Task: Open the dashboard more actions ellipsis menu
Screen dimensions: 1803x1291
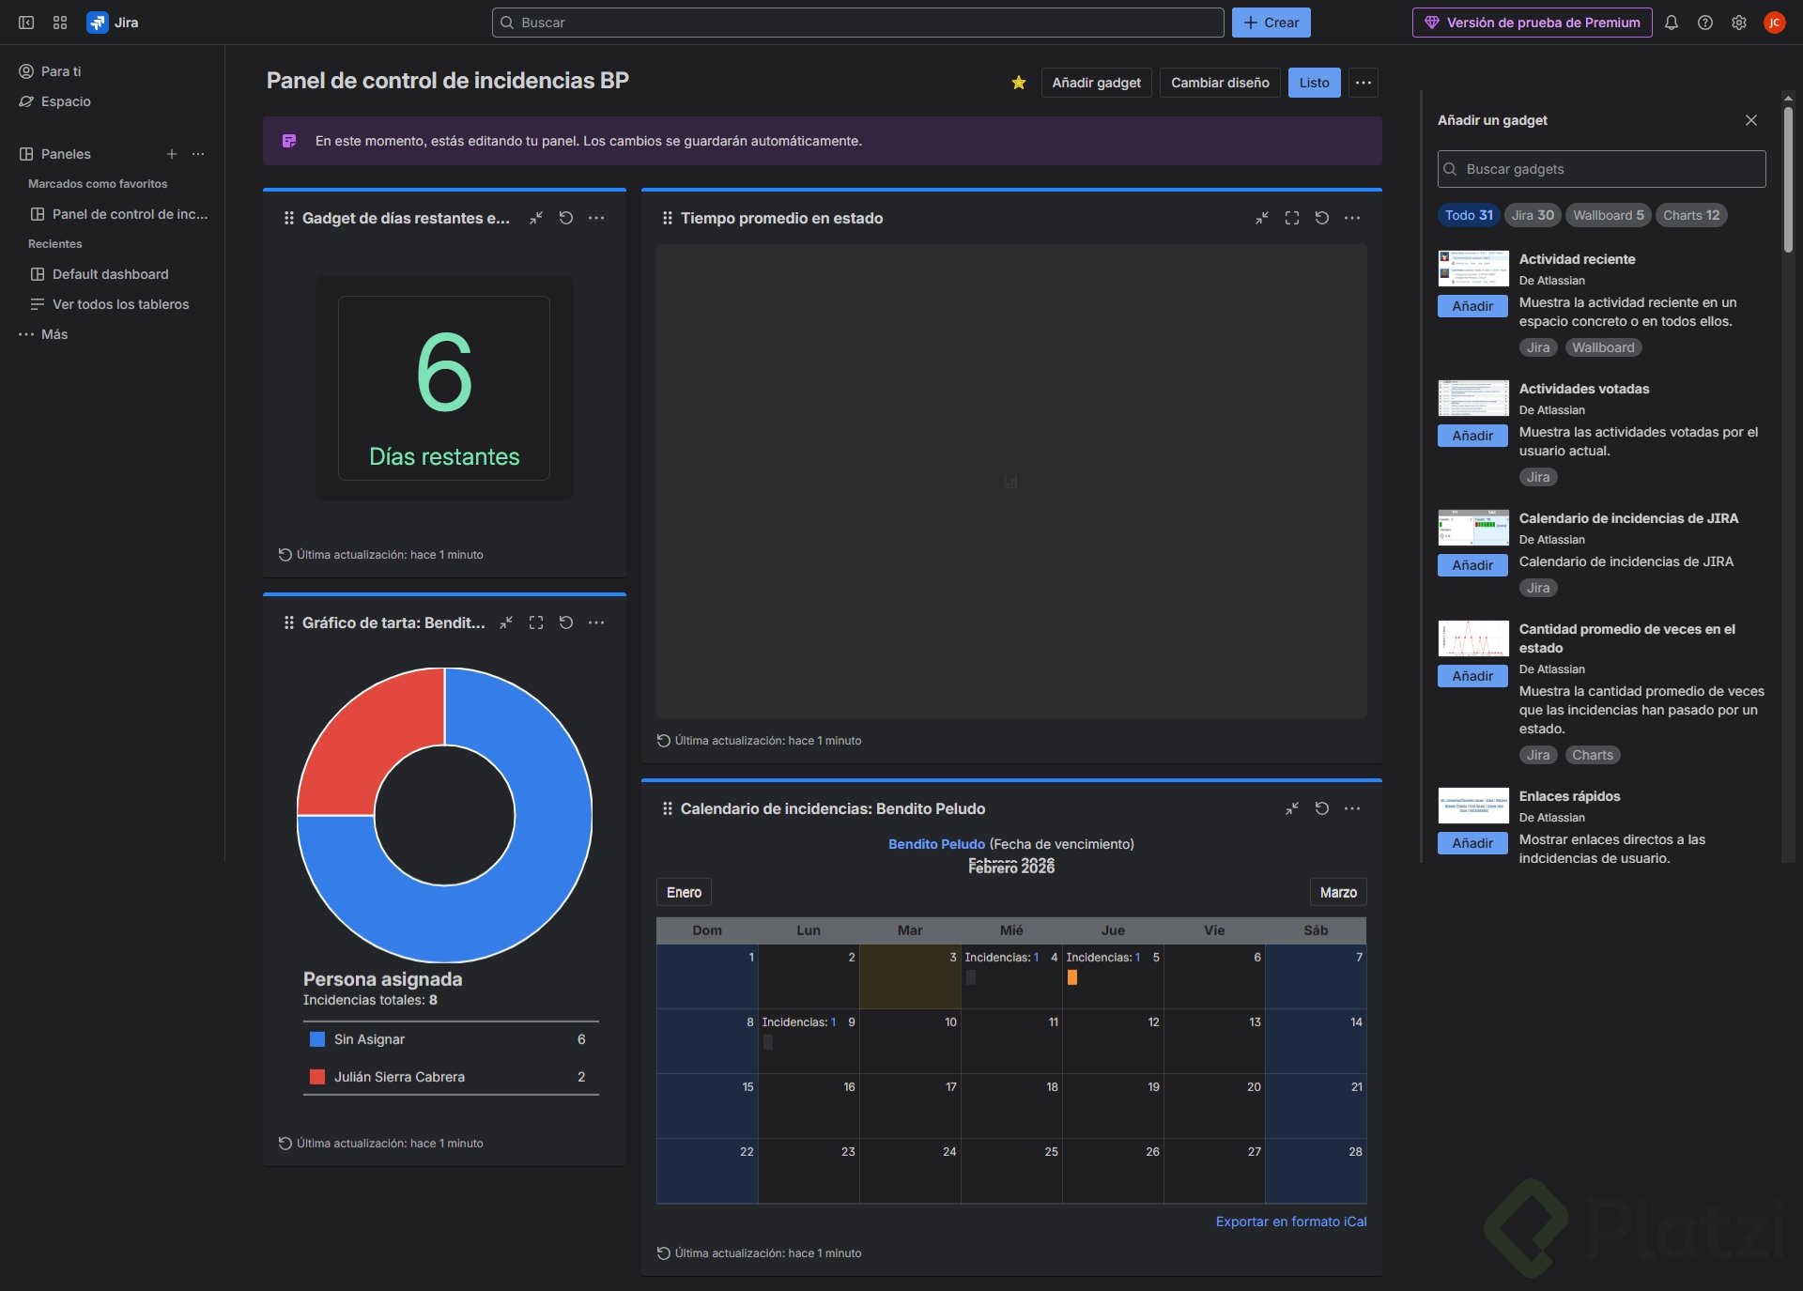Action: pos(1364,83)
